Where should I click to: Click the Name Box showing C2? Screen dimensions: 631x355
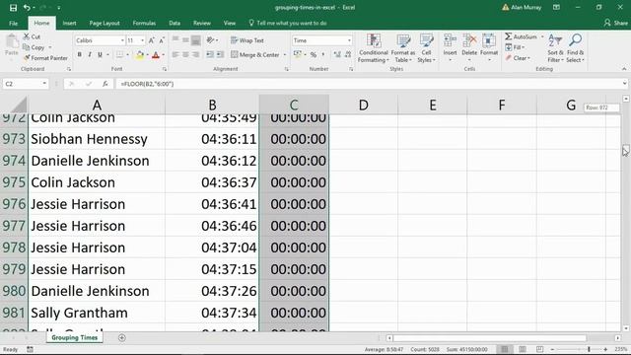[22, 84]
